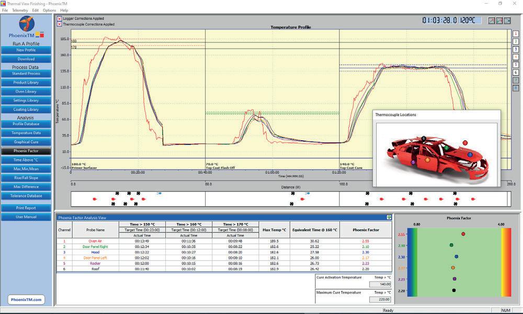
Task: Click the blue probe marker below Primer Surfacer zone
Action: [160, 193]
